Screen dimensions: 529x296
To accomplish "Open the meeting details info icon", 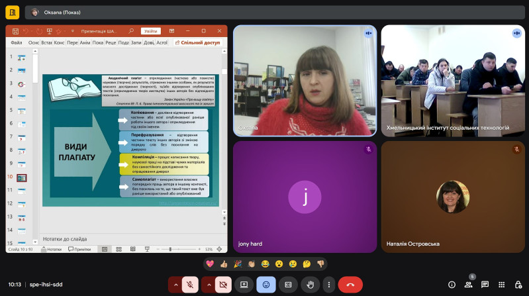I will pyautogui.click(x=452, y=284).
